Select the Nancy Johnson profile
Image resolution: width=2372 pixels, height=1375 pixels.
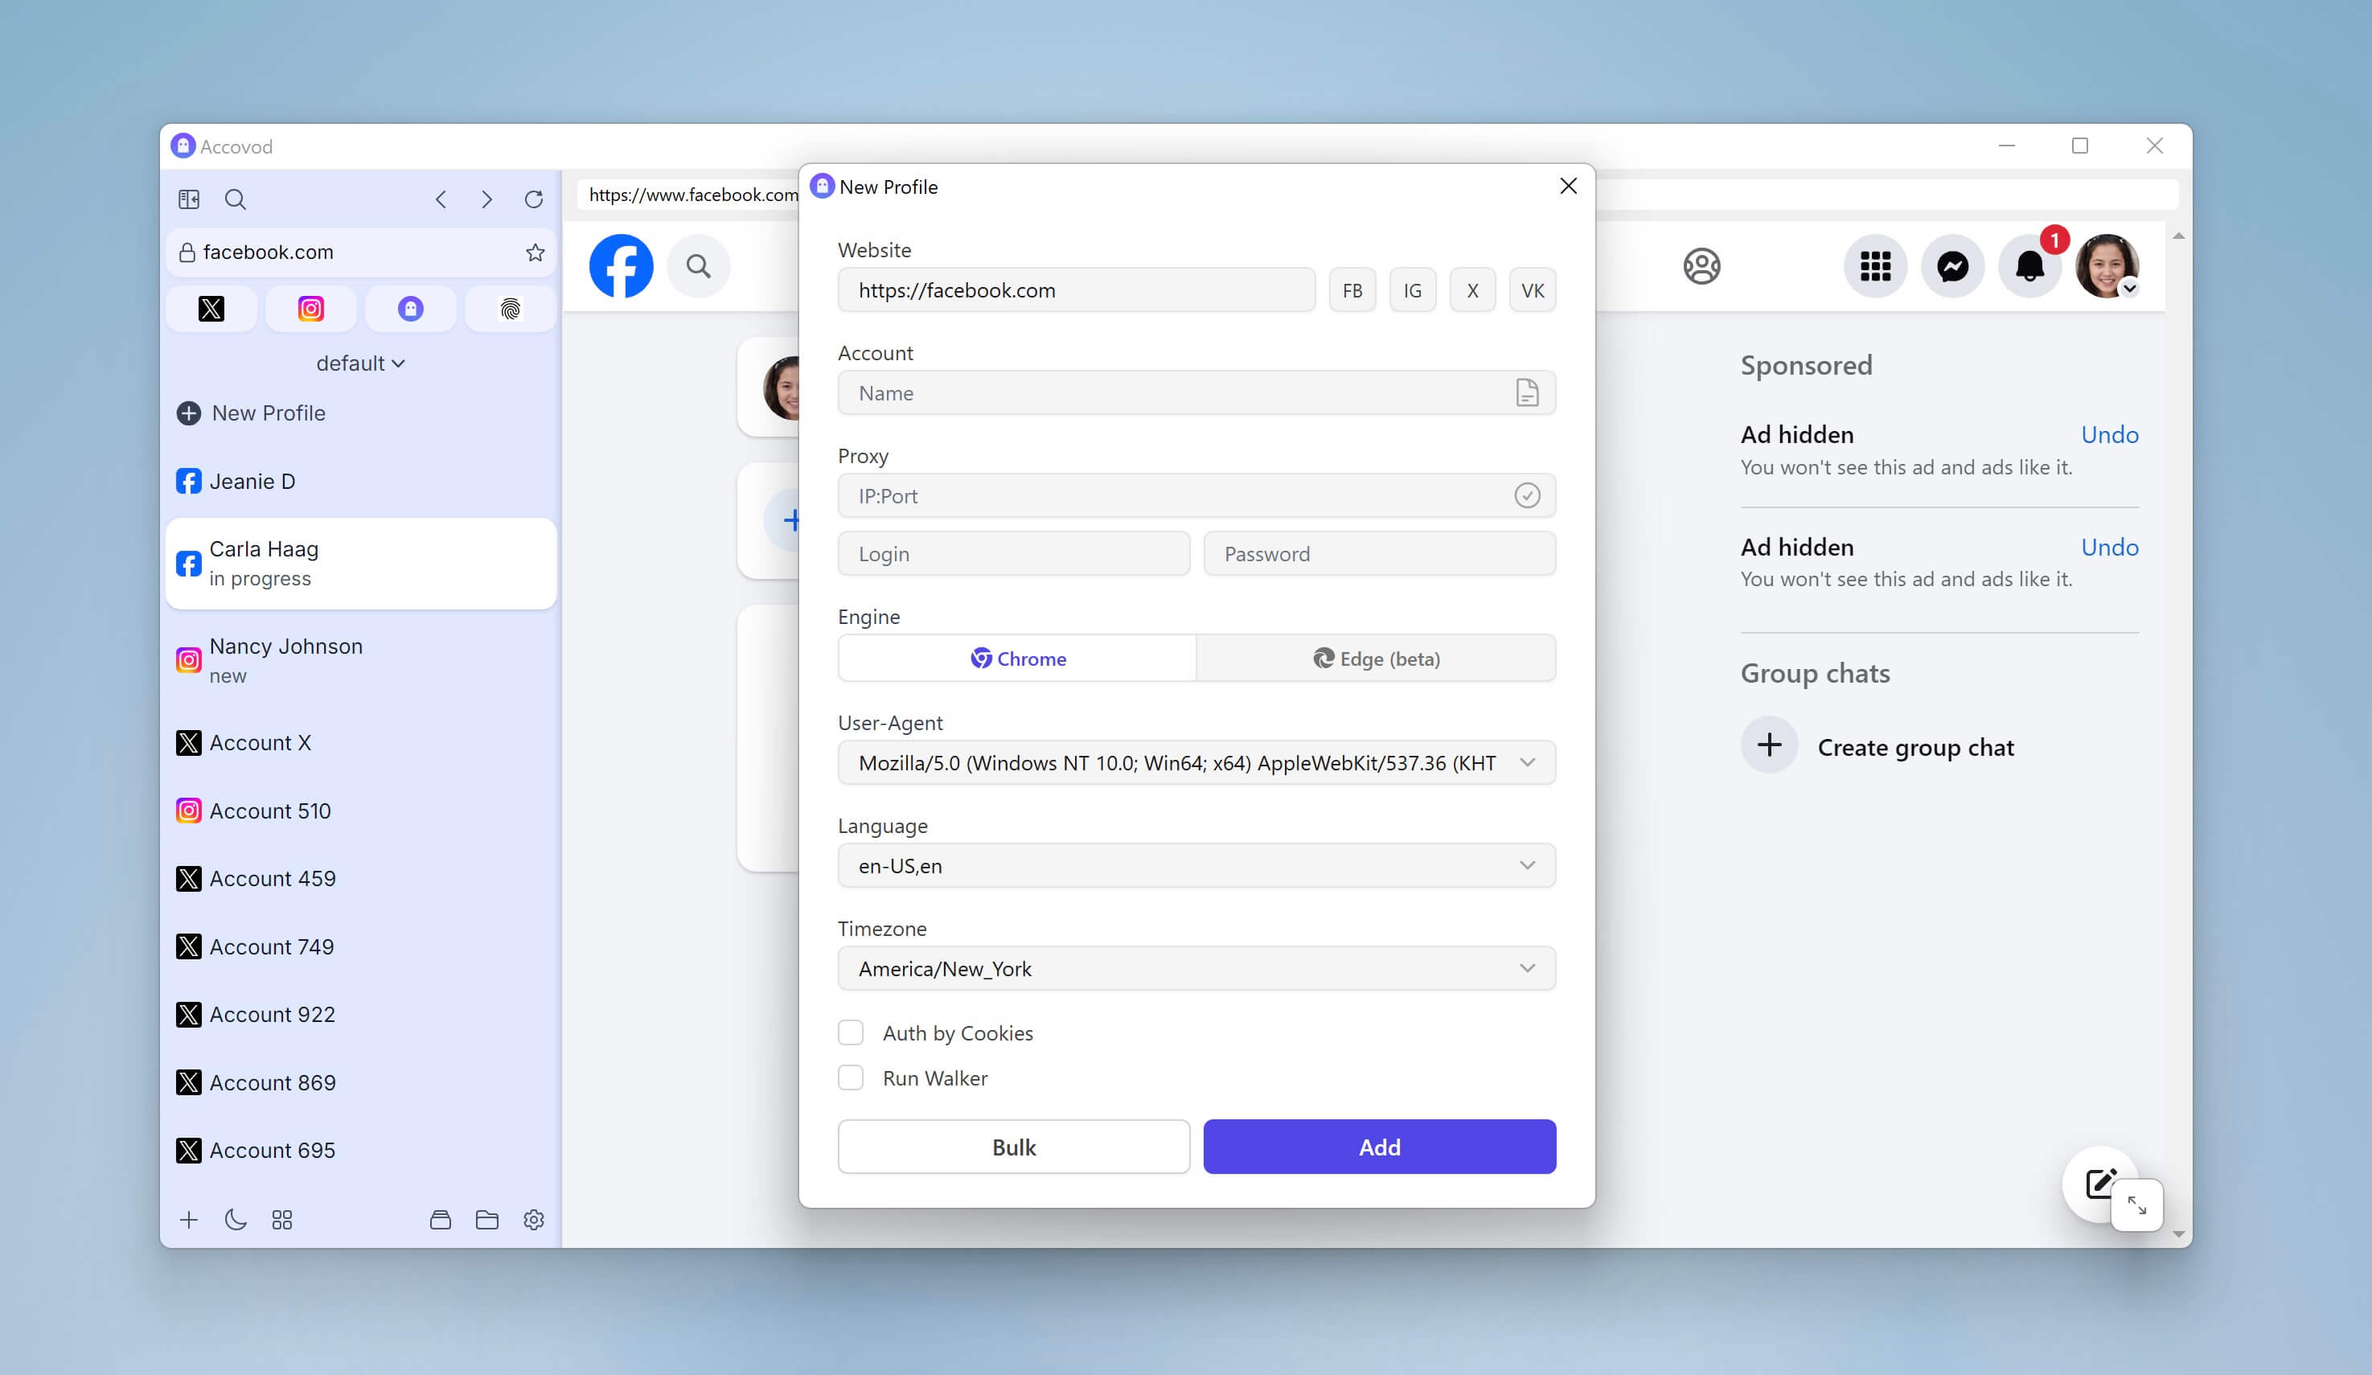click(x=286, y=659)
